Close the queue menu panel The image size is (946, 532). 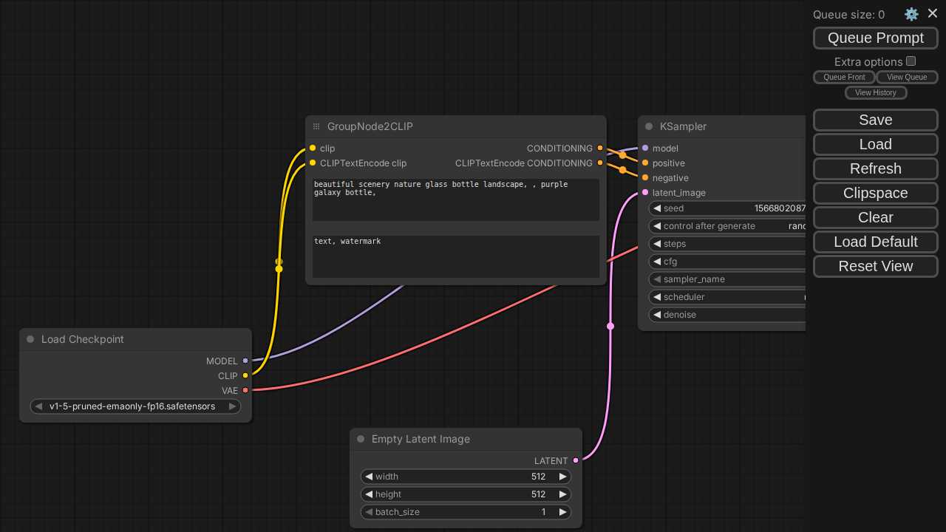pos(933,13)
